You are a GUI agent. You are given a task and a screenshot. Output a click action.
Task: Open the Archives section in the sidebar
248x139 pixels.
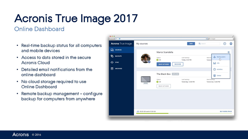point(121,69)
